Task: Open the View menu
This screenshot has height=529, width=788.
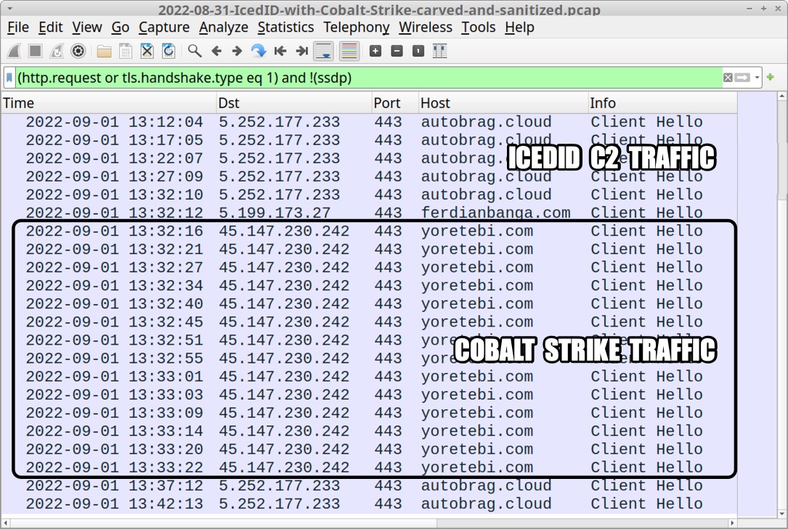Action: 87,28
